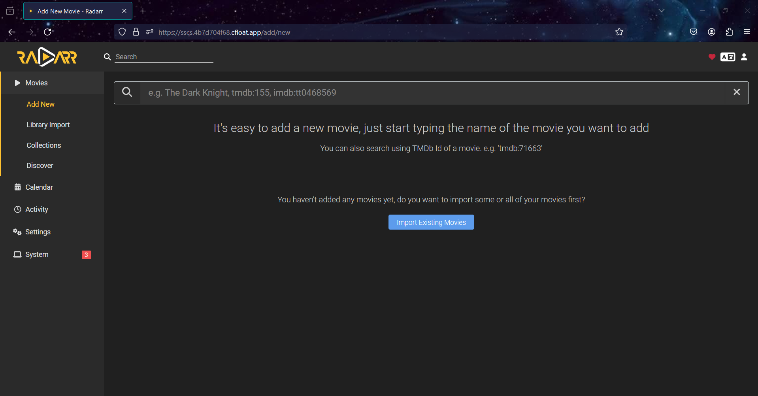This screenshot has width=758, height=396.
Task: Click the Radarr logo
Action: pos(47,57)
